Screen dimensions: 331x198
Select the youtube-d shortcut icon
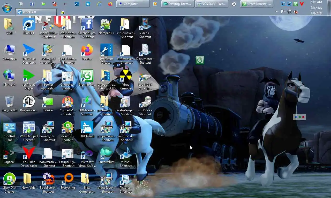126,131
